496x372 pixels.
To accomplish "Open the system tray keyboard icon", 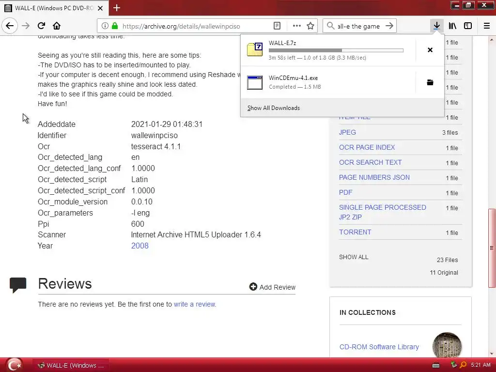I will click(x=436, y=365).
